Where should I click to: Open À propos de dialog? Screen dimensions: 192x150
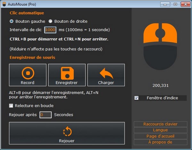(x=160, y=142)
